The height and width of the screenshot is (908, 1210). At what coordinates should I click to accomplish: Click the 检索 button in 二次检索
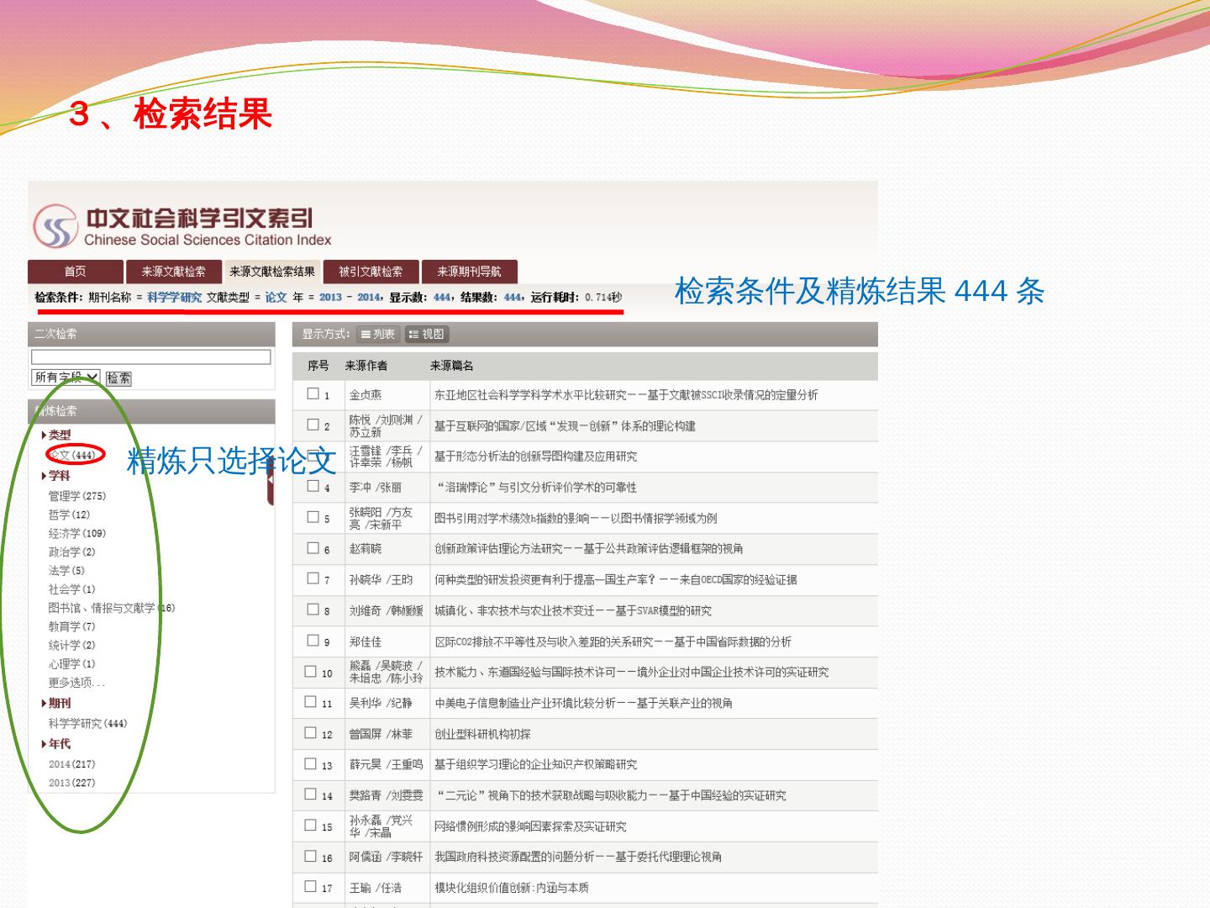(x=118, y=378)
